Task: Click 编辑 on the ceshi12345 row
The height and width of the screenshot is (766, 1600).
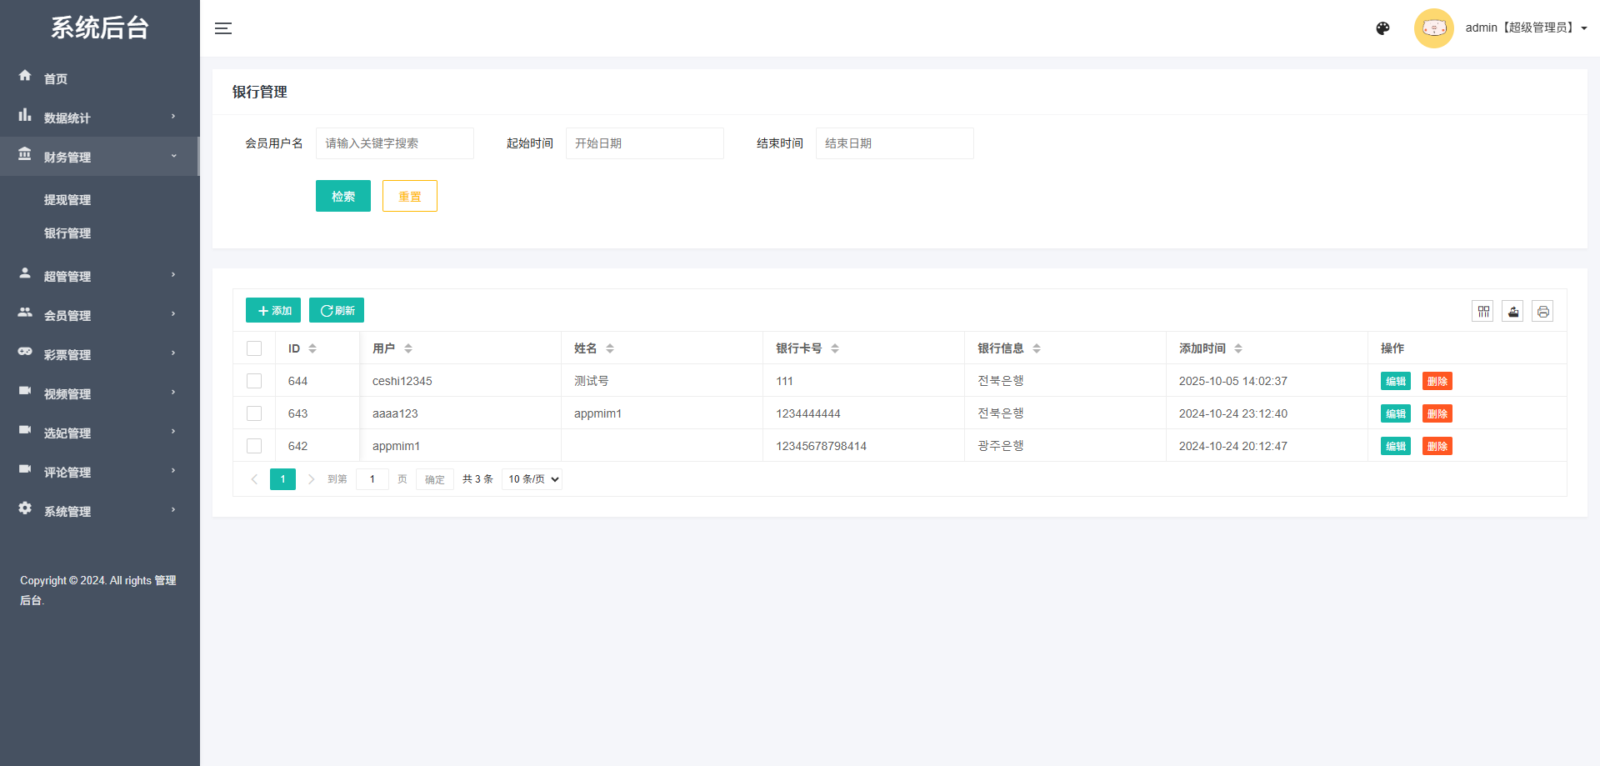Action: point(1395,381)
